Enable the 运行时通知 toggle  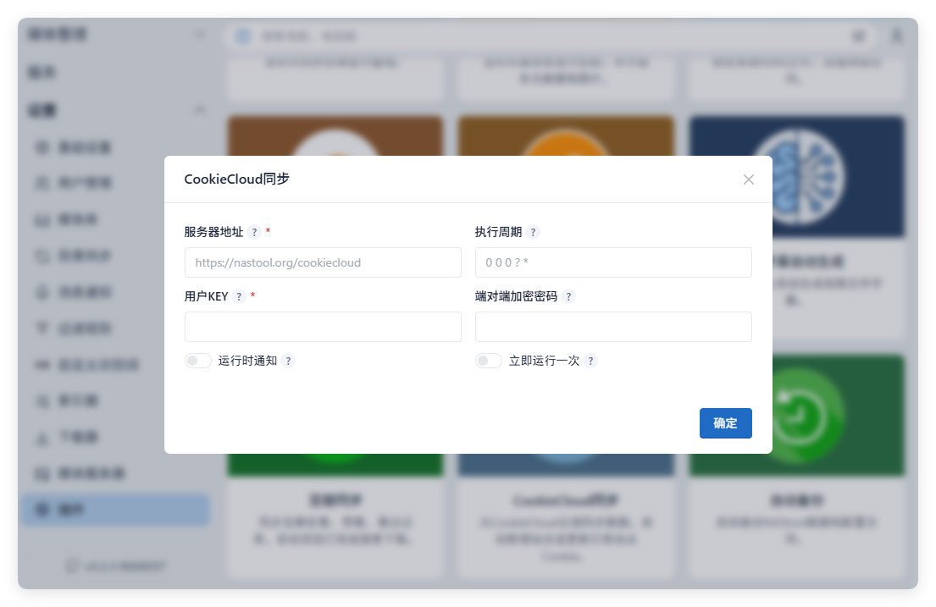pyautogui.click(x=197, y=360)
